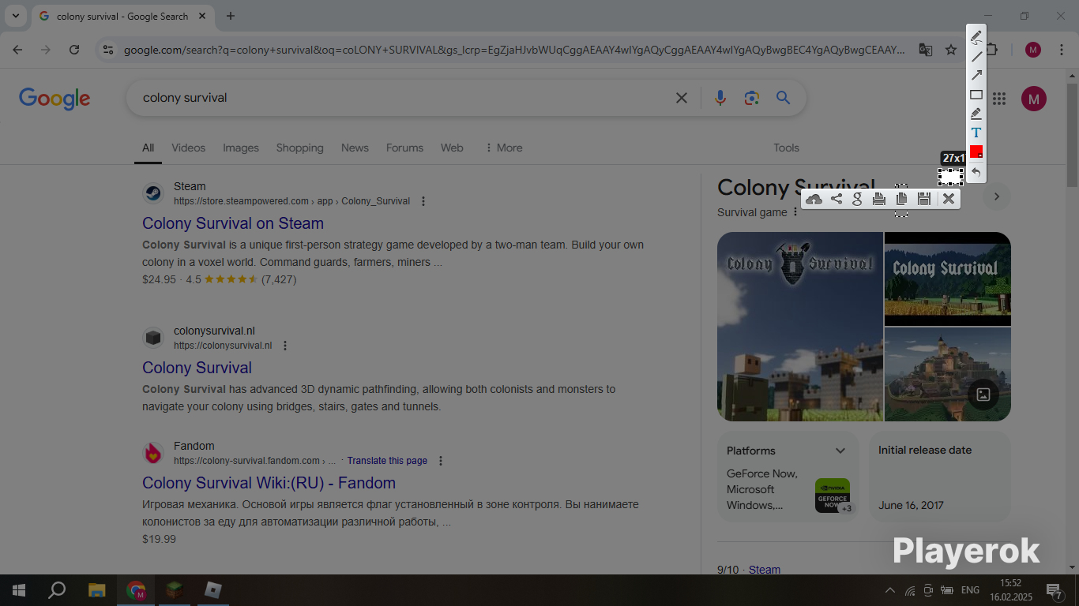The height and width of the screenshot is (606, 1079).
Task: Switch to the Forums results tab
Action: [404, 148]
